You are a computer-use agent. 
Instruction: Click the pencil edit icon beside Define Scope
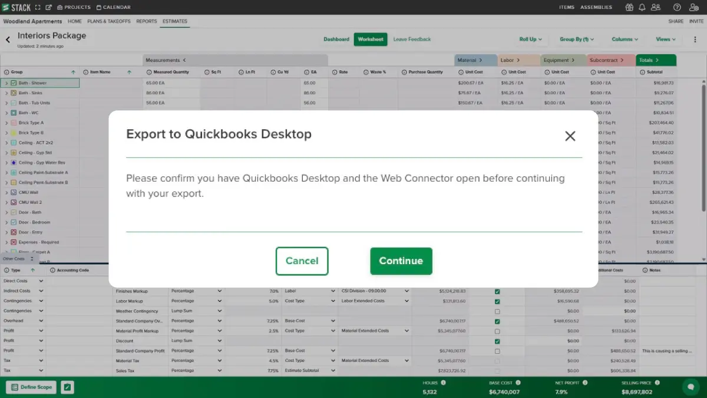point(68,387)
